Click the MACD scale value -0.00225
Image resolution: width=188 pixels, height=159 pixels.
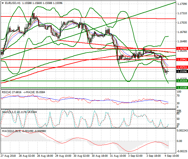click(x=182, y=151)
